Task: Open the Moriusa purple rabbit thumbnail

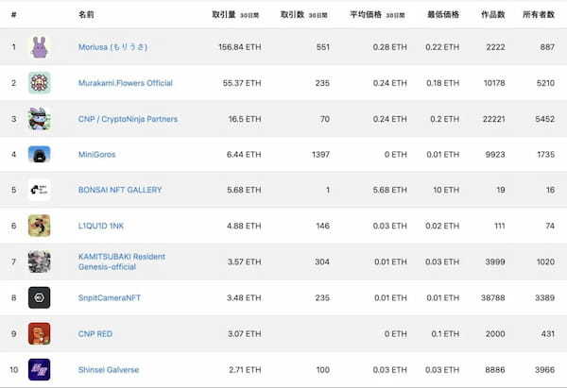Action: (40, 47)
